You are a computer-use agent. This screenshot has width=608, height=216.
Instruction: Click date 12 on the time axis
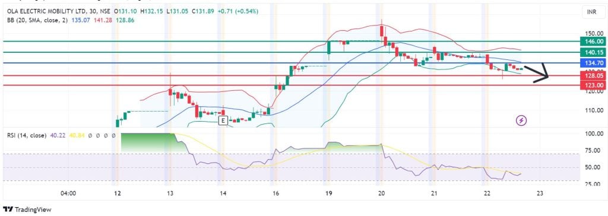(117, 193)
